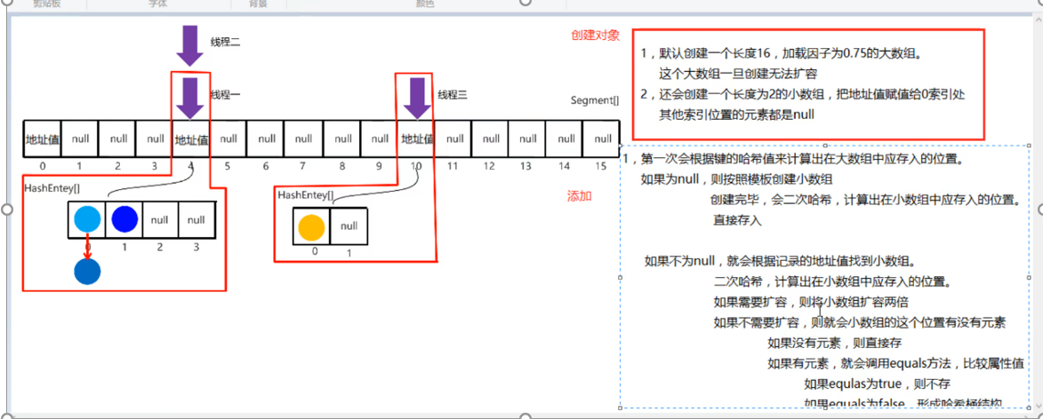Select the '线程一' thread label
This screenshot has width=1043, height=419.
point(225,95)
